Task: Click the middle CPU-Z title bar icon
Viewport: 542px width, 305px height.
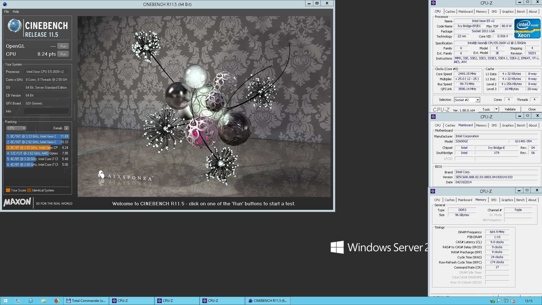Action: [433, 117]
